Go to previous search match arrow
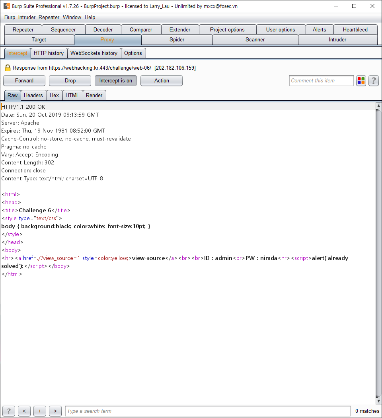382x418 pixels. [24, 411]
